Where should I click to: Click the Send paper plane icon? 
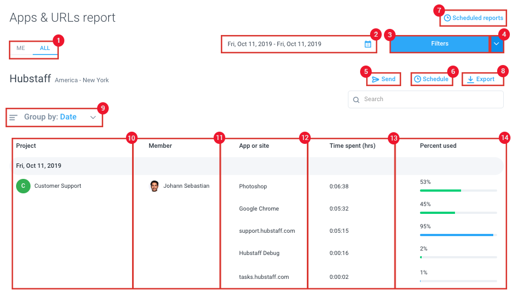376,79
